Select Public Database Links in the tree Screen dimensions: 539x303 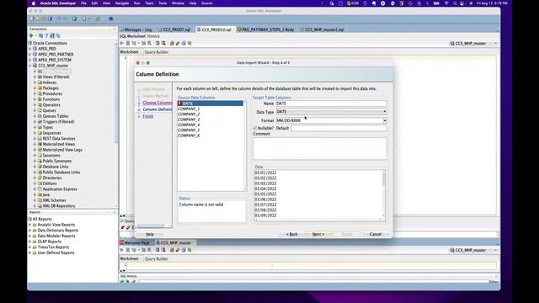point(61,172)
